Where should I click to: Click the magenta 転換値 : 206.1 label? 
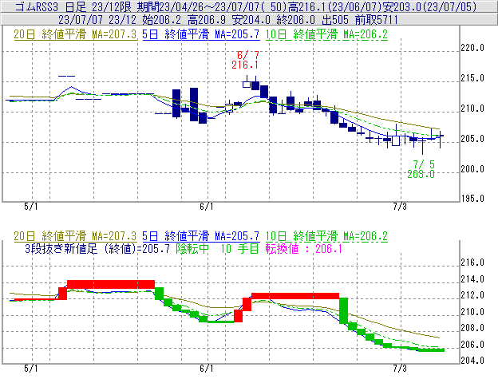coord(303,248)
